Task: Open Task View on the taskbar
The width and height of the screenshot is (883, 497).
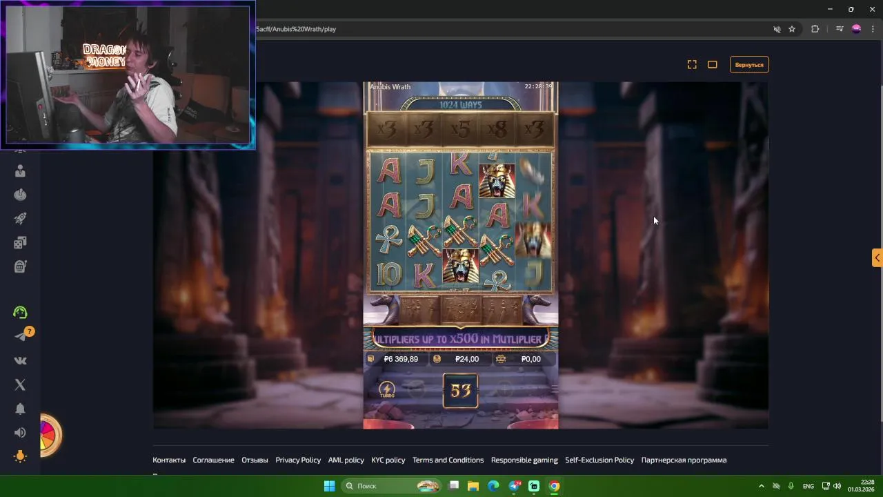Action: (454, 486)
